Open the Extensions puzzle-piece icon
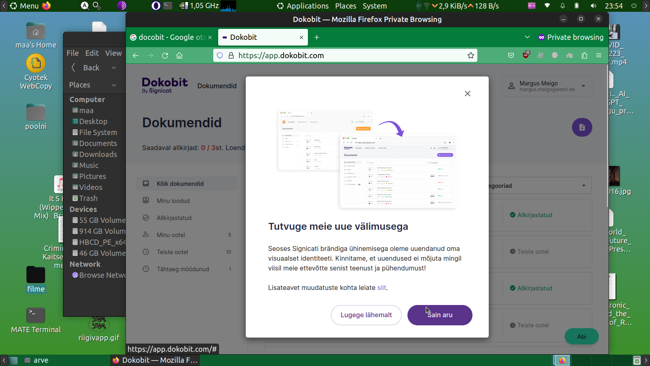The height and width of the screenshot is (366, 650). [x=585, y=56]
